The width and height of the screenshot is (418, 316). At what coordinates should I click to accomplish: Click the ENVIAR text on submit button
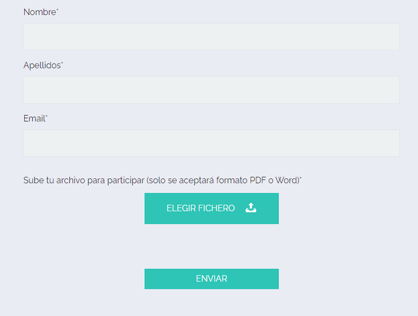(211, 279)
